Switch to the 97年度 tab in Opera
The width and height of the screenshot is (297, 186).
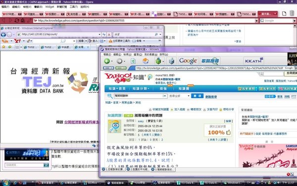click(x=12, y=14)
